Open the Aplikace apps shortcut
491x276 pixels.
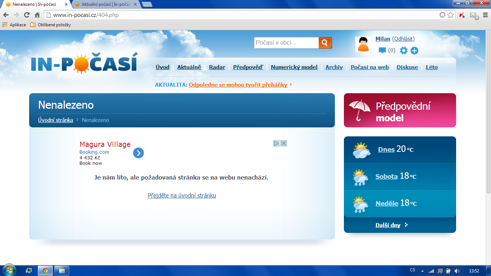(x=14, y=25)
